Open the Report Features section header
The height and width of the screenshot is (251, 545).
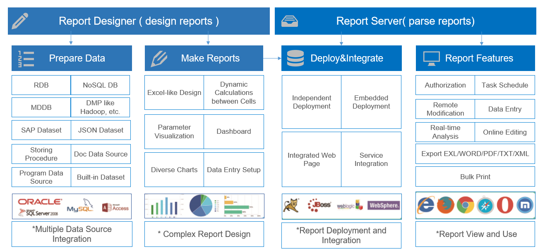475,58
